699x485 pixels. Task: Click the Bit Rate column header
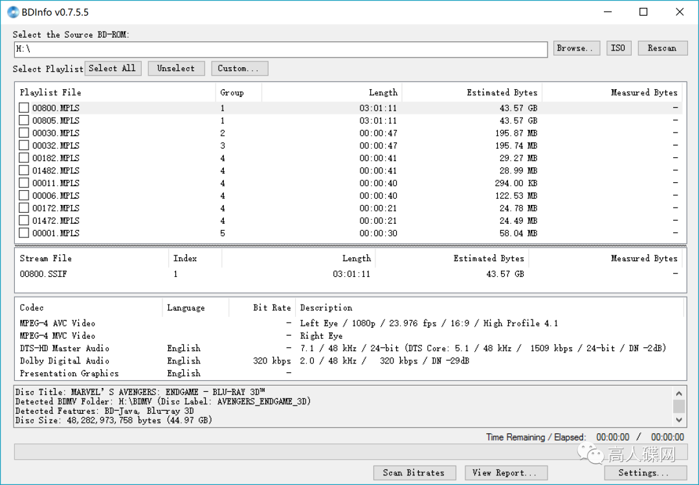[x=262, y=307]
